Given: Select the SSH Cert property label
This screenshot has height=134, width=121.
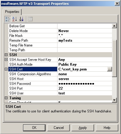Looking at the screenshot, I should click(33, 69).
